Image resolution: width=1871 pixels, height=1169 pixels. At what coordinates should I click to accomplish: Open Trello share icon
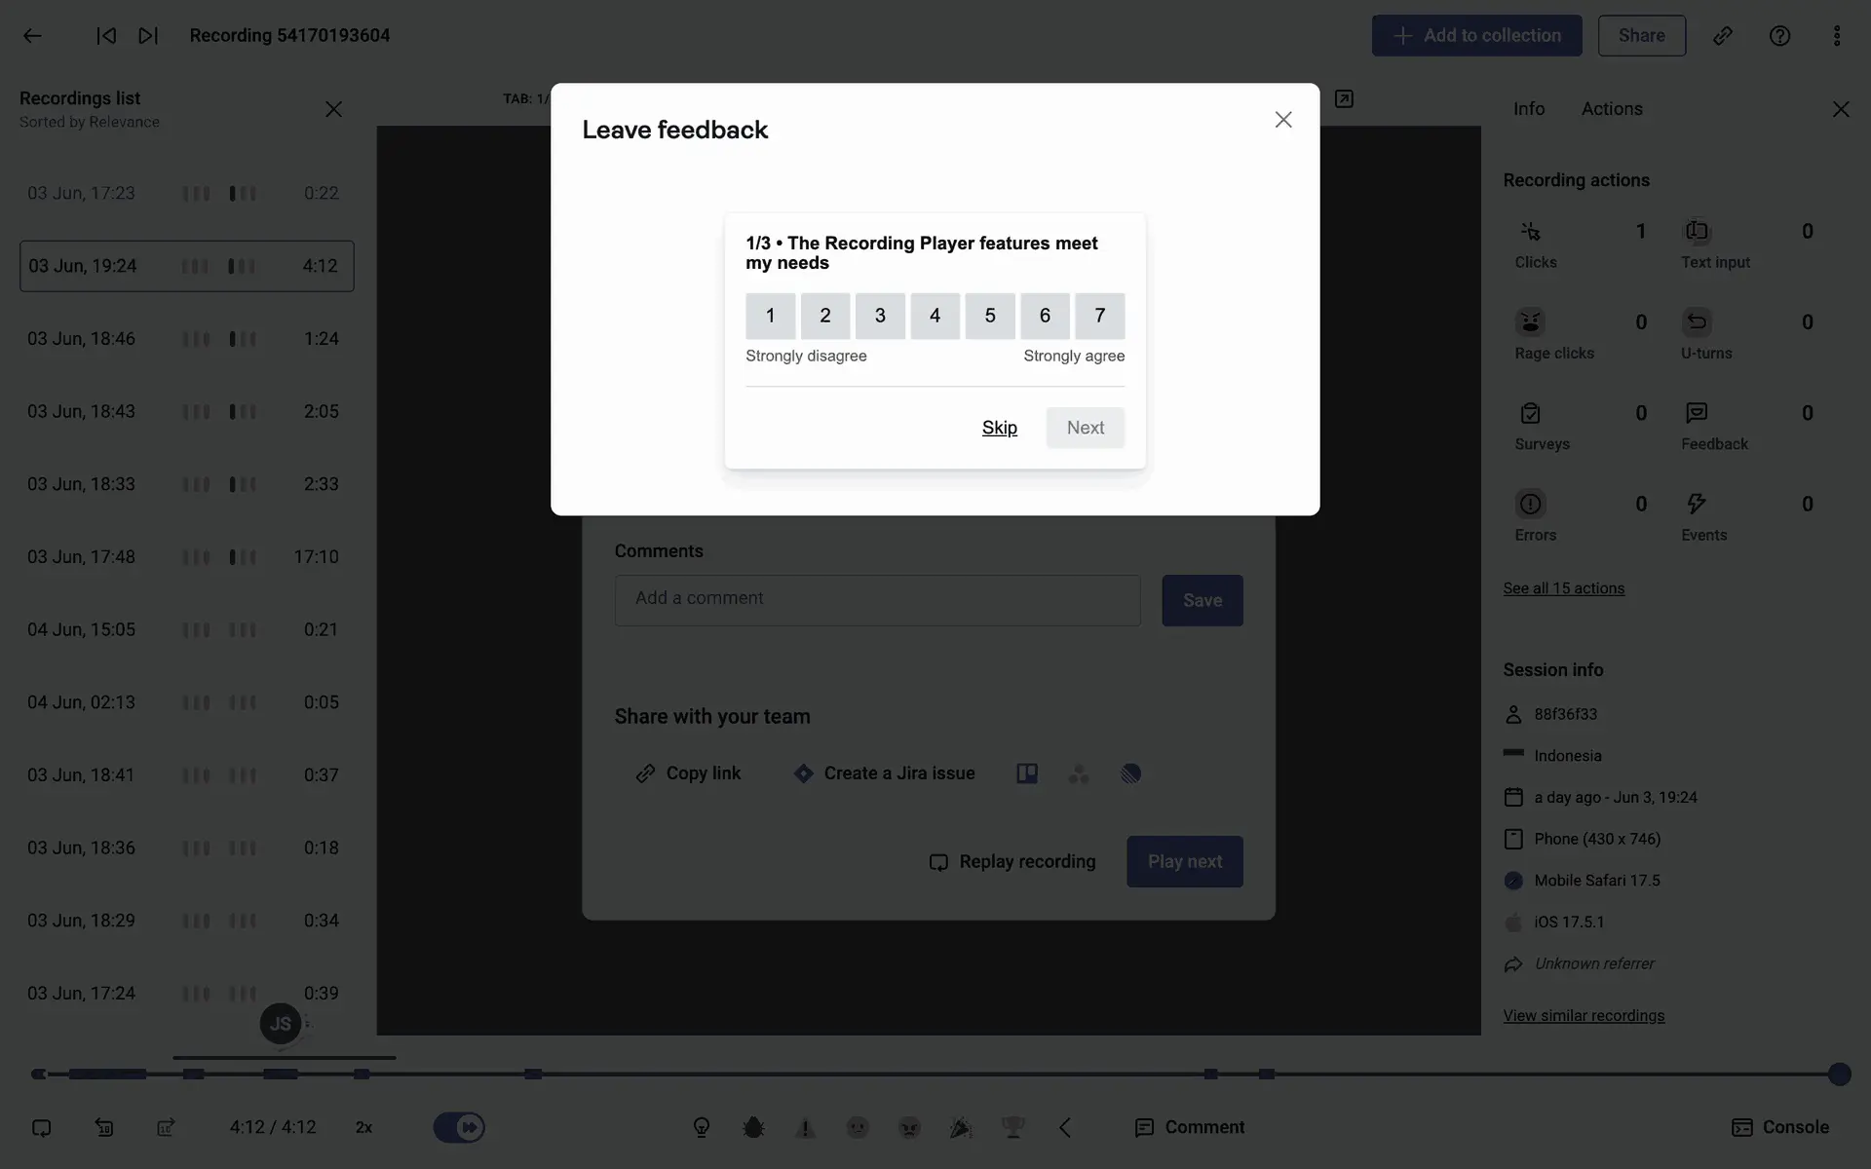click(1027, 773)
